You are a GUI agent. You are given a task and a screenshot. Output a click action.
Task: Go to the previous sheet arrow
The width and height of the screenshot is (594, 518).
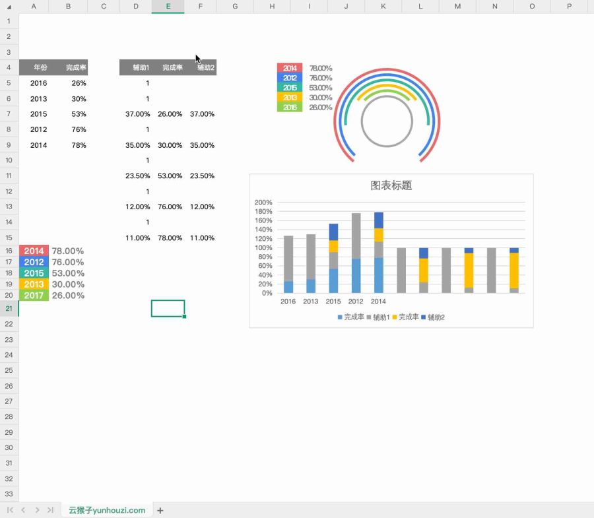23,510
